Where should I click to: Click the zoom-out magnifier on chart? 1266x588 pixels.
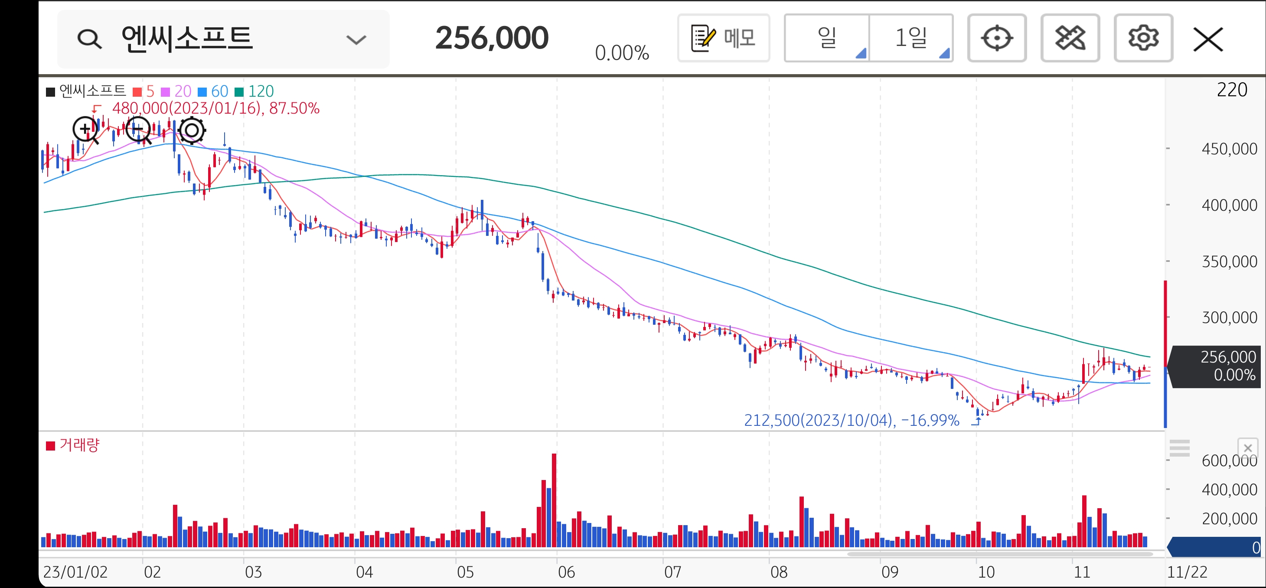[x=138, y=130]
